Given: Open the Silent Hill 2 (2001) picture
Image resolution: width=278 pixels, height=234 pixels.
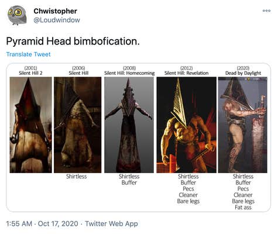Looking at the screenshot, I should click(31, 125).
